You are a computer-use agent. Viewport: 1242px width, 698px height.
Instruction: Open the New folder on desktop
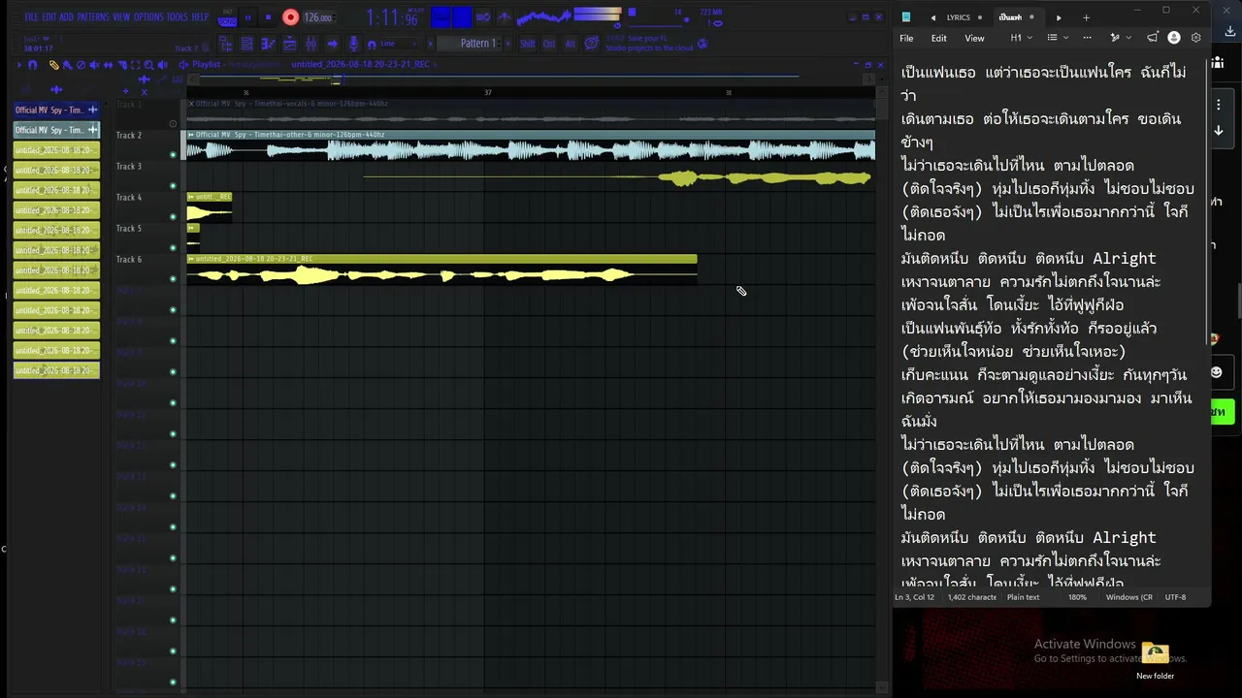(1155, 662)
